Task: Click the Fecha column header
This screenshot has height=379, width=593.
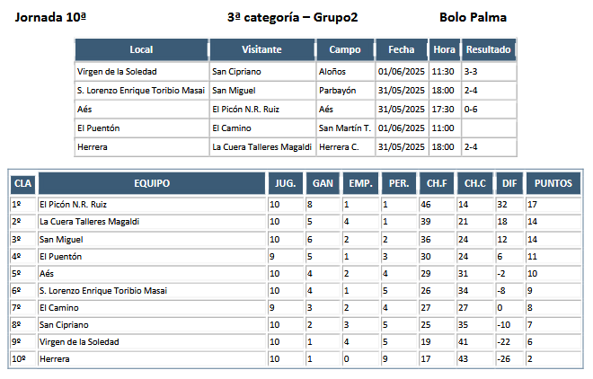Action: pos(402,49)
